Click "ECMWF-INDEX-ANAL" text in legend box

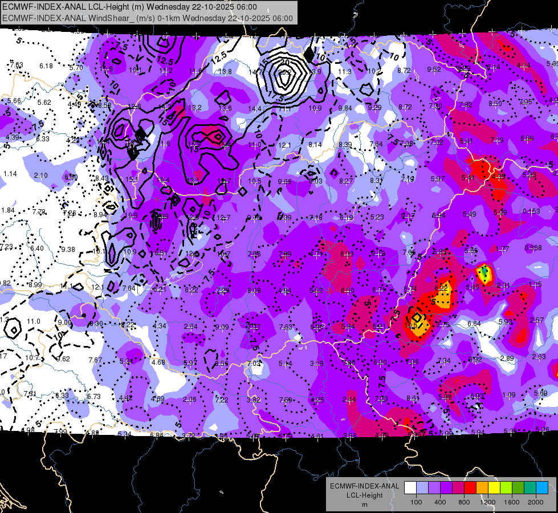[x=364, y=486]
